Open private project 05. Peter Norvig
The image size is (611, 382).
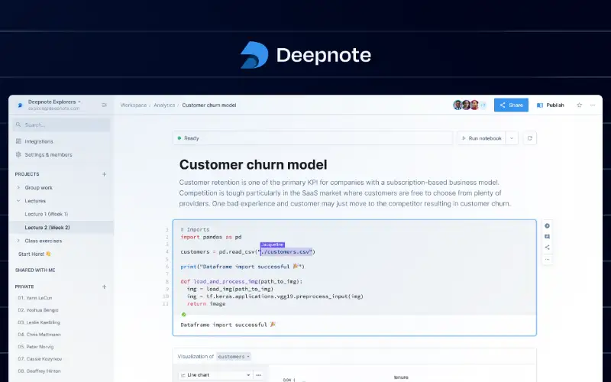click(x=35, y=347)
